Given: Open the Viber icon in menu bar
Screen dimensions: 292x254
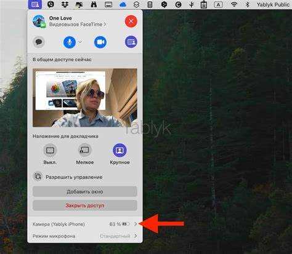Looking at the screenshot, I should pos(51,4).
